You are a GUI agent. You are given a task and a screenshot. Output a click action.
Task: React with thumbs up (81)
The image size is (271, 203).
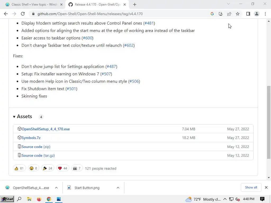(x=19, y=168)
